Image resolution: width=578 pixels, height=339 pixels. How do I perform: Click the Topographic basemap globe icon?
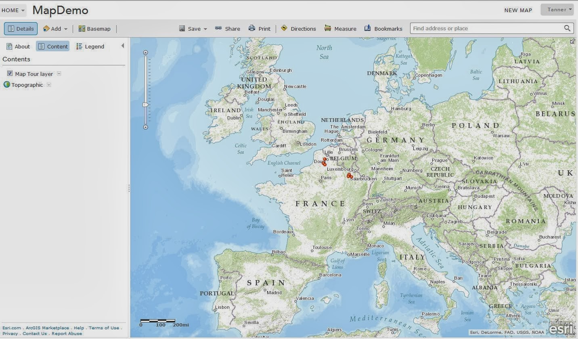coord(6,85)
